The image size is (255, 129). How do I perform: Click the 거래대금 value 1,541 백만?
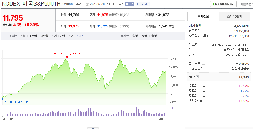[166, 26]
